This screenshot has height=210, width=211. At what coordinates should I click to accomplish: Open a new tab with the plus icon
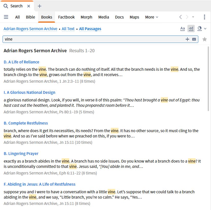[39, 6]
